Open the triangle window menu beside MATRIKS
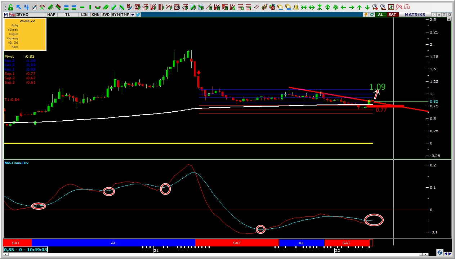Screen dimensions: 455x259 [x=434, y=15]
